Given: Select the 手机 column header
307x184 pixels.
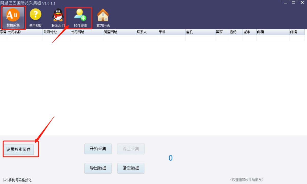Looking at the screenshot, I should point(172,32).
